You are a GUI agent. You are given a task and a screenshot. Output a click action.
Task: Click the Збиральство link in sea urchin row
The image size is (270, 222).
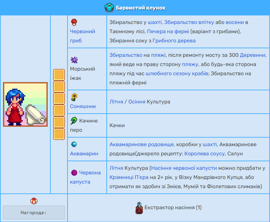pyautogui.click(x=126, y=55)
